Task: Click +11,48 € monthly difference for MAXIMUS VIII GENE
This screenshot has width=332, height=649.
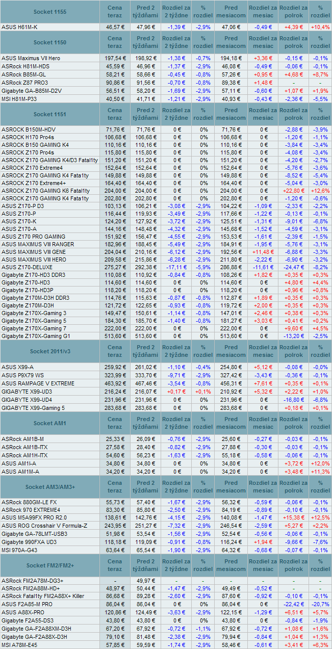Action: (263, 252)
